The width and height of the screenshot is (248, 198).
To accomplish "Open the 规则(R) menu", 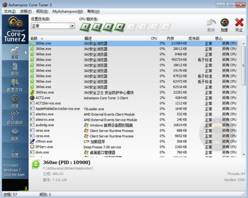I will [x=42, y=11].
